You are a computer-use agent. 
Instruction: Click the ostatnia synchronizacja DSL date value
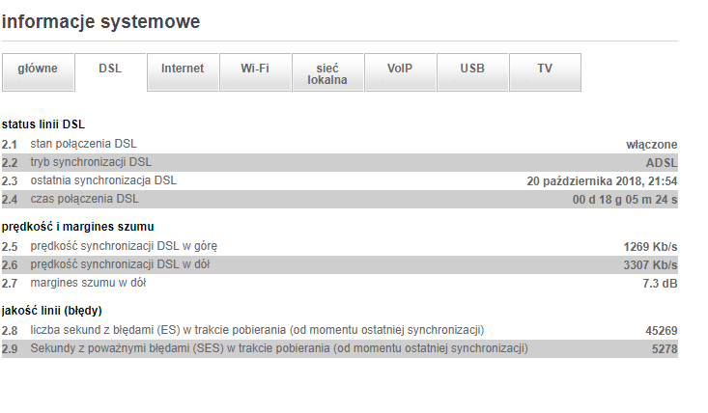click(x=602, y=181)
